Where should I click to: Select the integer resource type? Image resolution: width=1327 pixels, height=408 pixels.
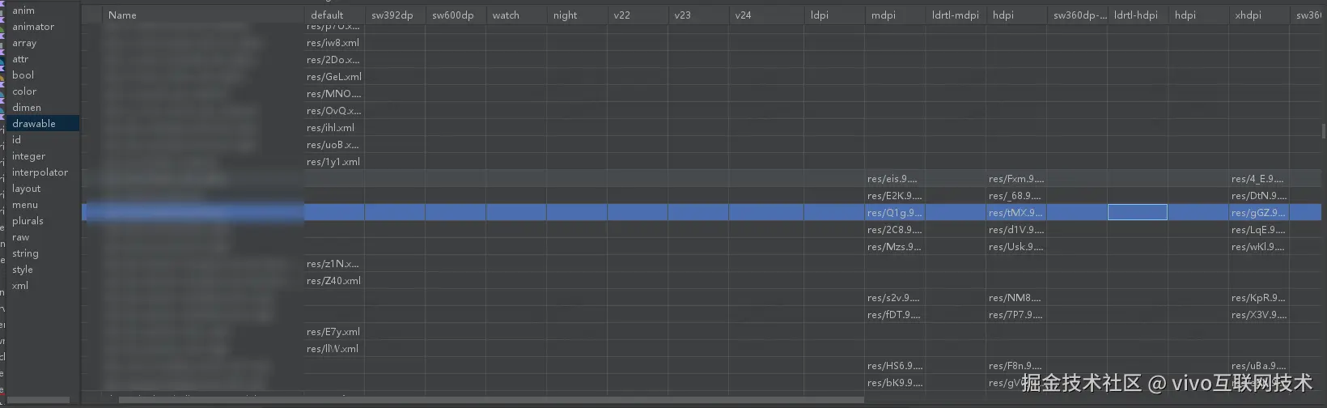coord(28,156)
